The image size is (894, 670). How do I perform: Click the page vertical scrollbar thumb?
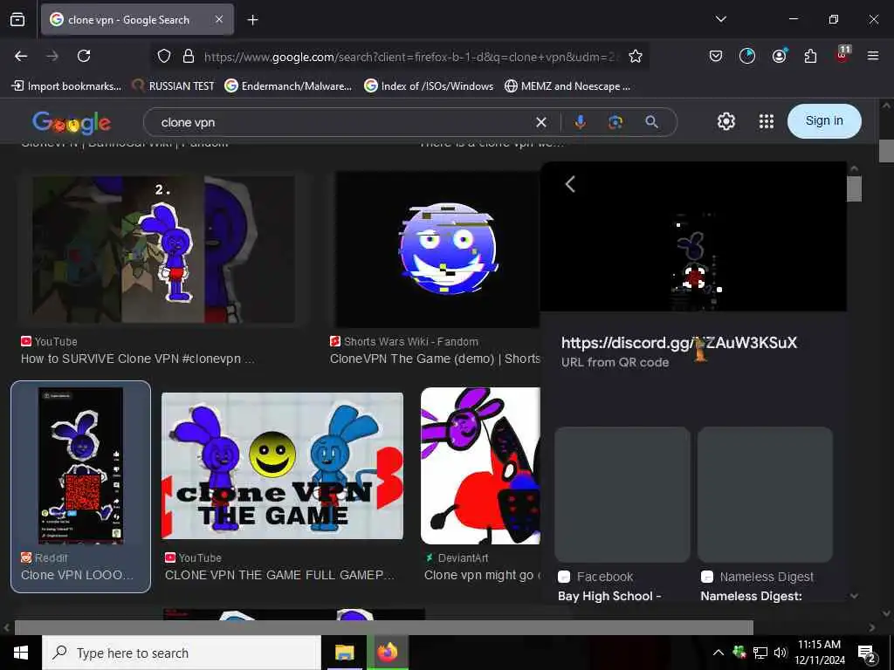coord(886,150)
